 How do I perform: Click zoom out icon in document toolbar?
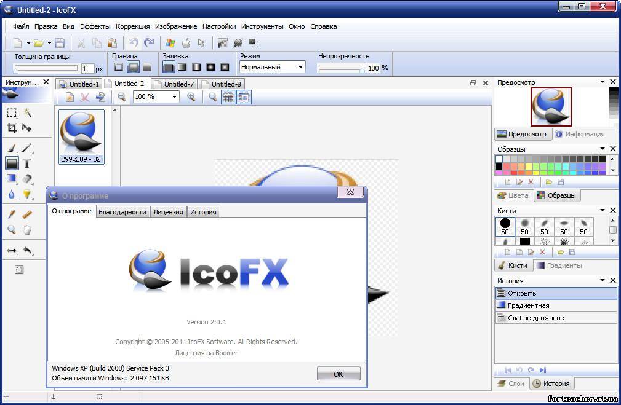(x=121, y=97)
